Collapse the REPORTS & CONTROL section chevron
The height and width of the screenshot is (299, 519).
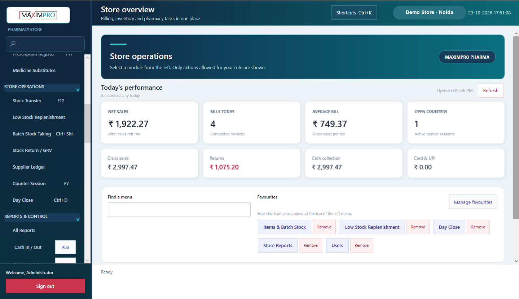[x=78, y=219]
